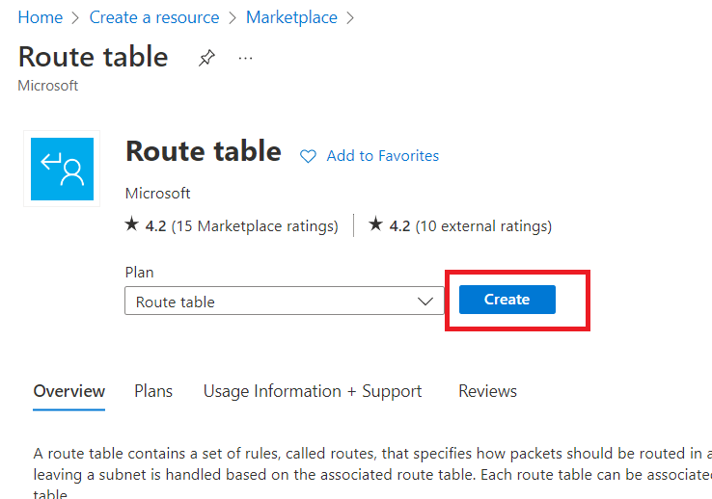712x499 pixels.
Task: Go to Home in the breadcrumb
Action: [40, 17]
